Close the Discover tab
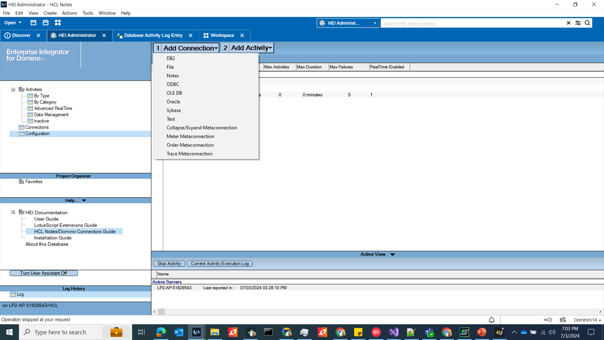Image resolution: width=604 pixels, height=340 pixels. 38,36
